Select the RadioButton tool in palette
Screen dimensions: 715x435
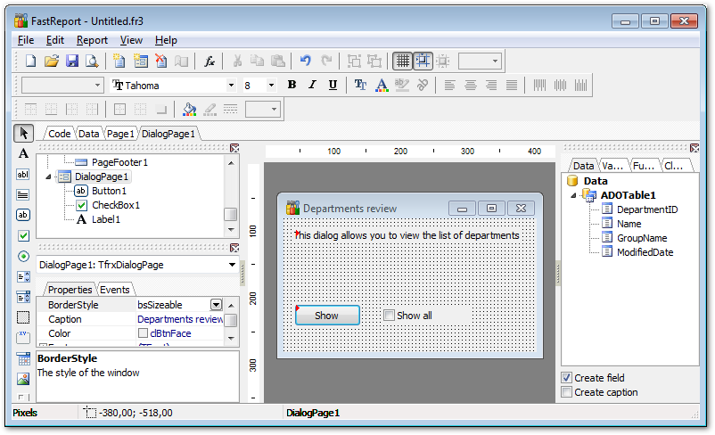[x=23, y=256]
